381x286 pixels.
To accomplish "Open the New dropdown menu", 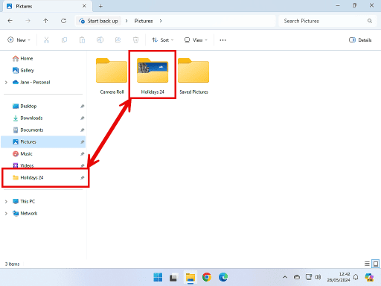I will click(19, 40).
